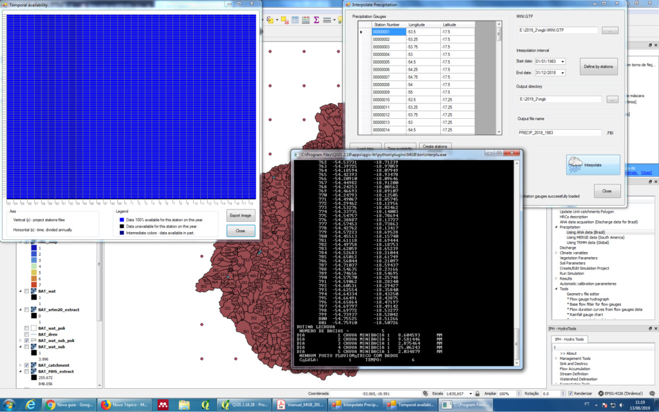The width and height of the screenshot is (659, 412).
Task: Expand the BAT_catchment layer node
Action: pyautogui.click(x=20, y=366)
